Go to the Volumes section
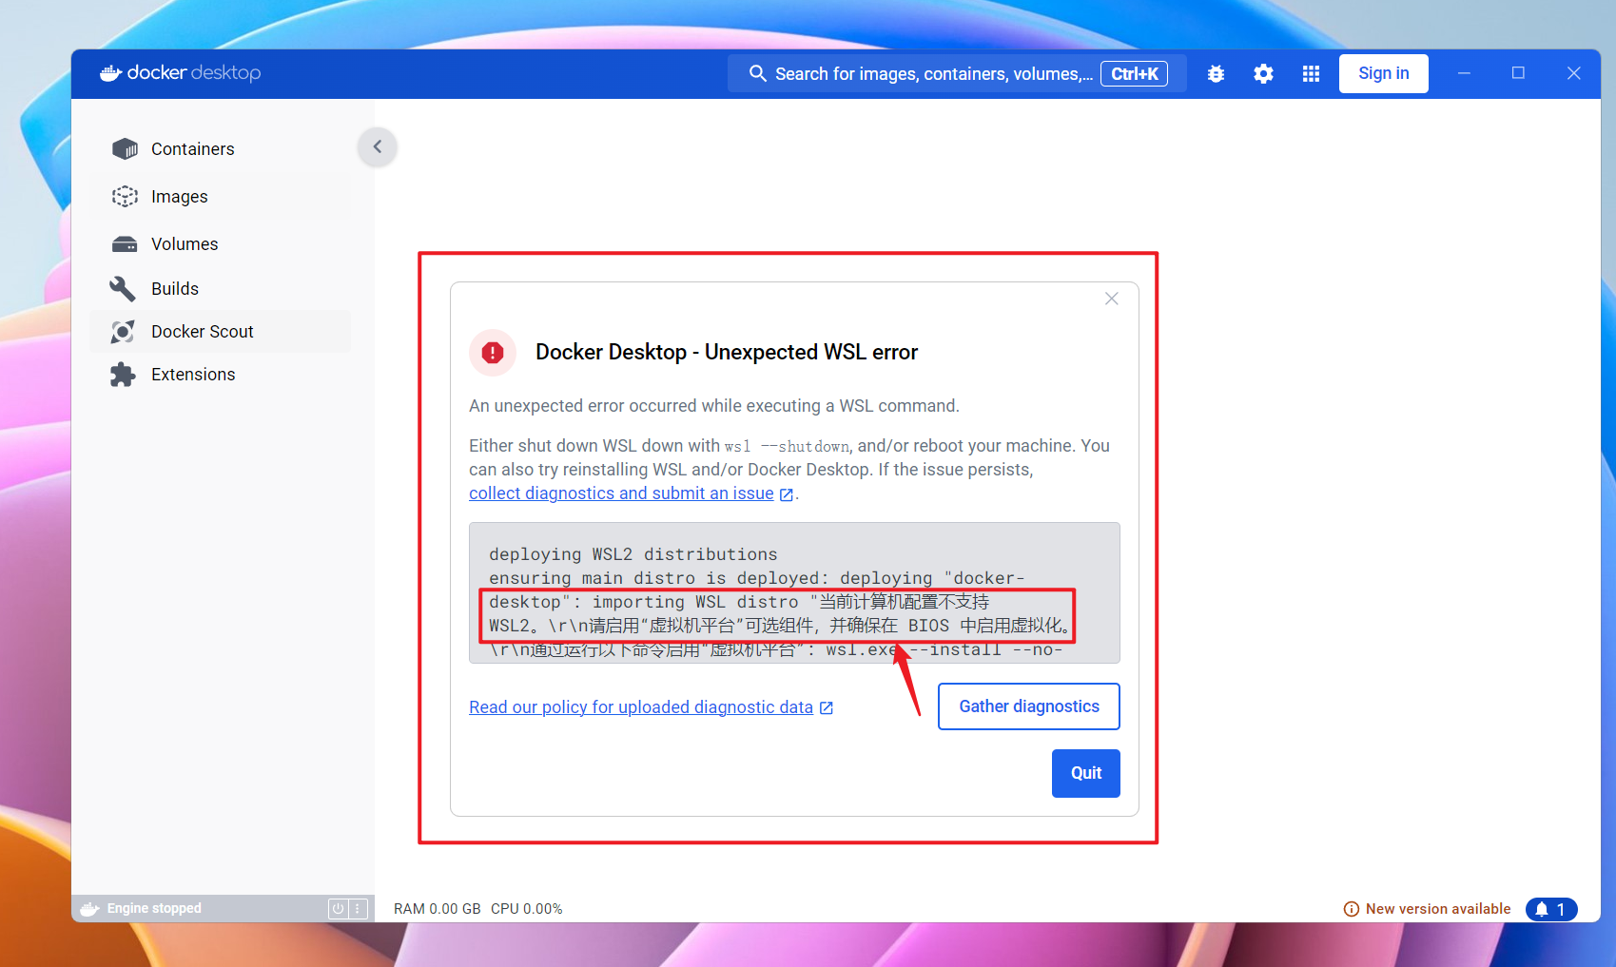 (x=221, y=244)
